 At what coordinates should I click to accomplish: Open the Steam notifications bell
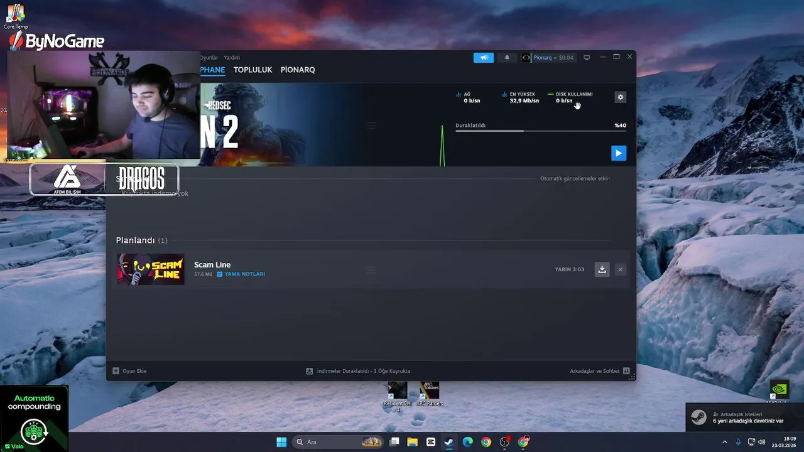[507, 58]
